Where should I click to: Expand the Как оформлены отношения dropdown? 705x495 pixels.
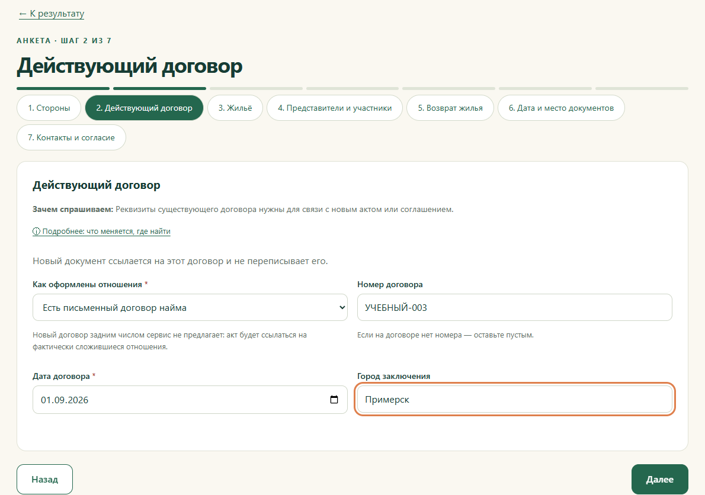point(190,307)
